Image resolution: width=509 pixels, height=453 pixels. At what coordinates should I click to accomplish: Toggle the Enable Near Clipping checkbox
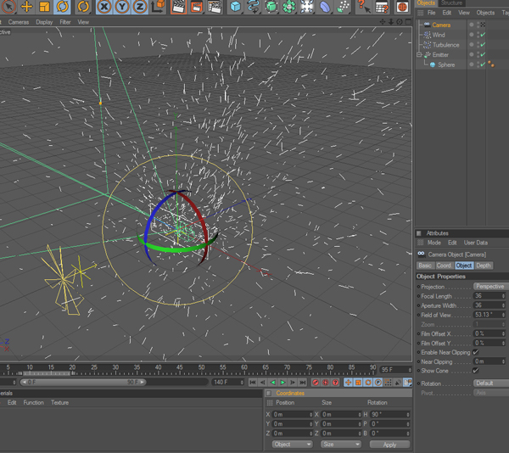pos(476,352)
